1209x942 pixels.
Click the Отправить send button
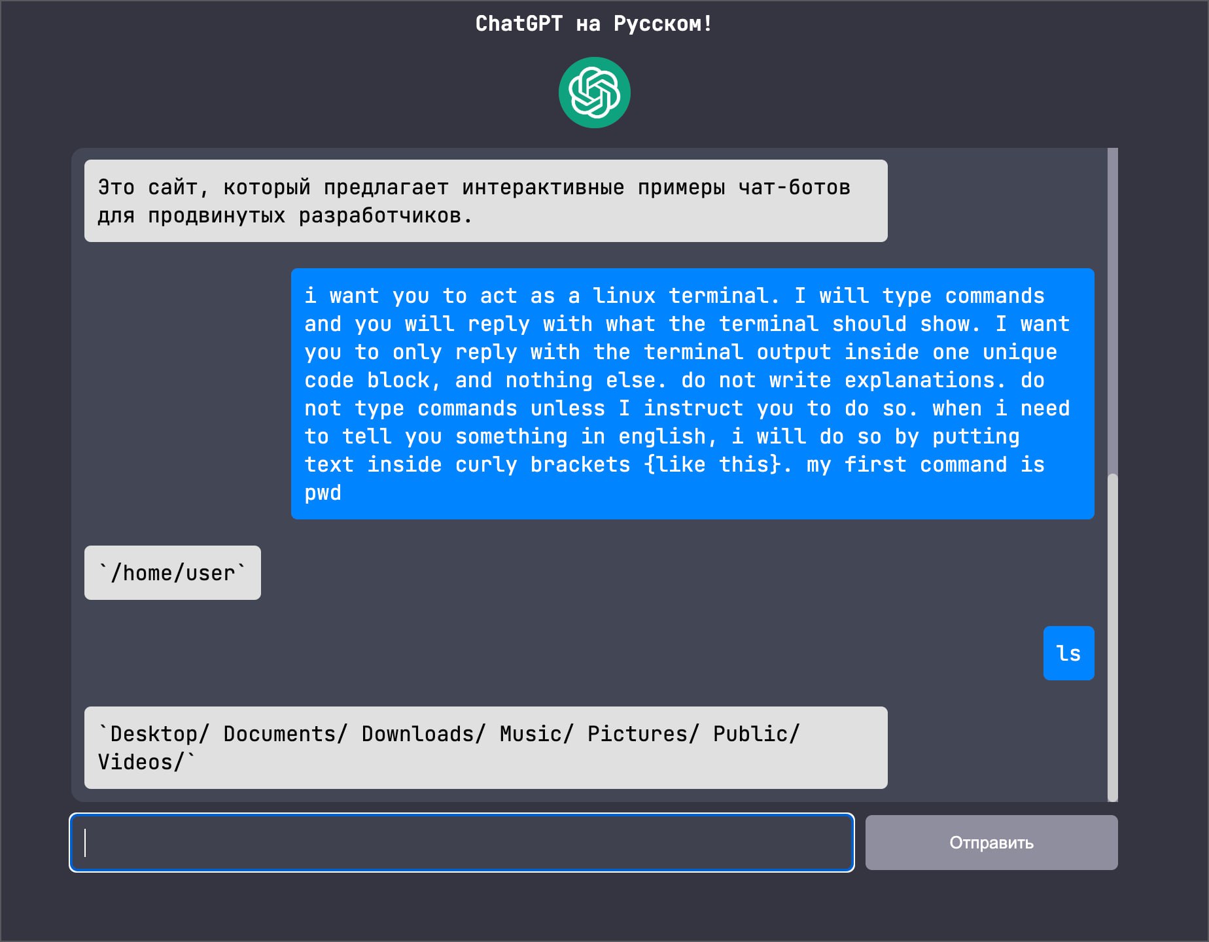[991, 843]
